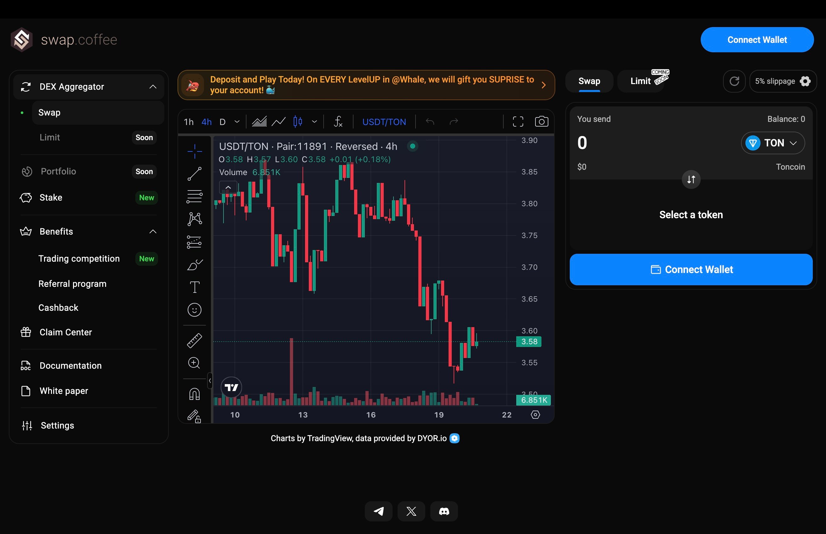Click the 3.58 current price label
826x534 pixels.
529,342
